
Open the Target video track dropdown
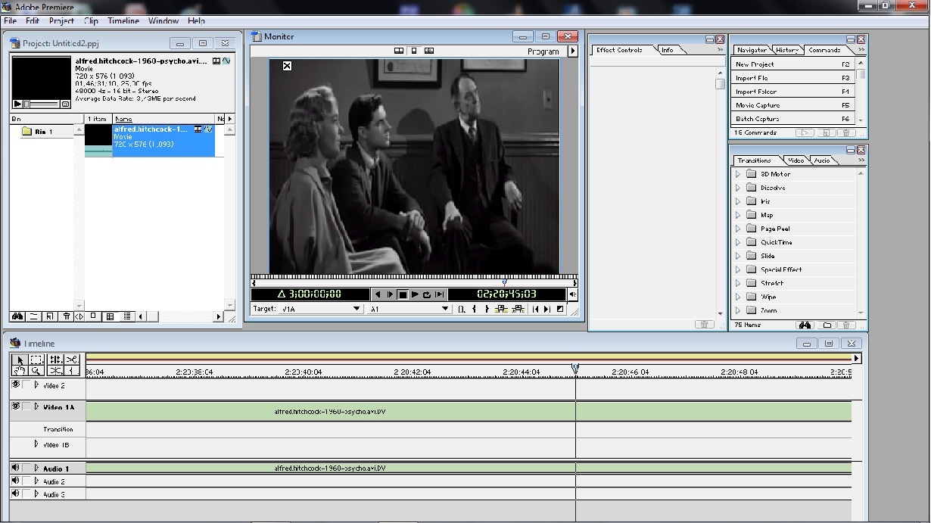click(321, 309)
